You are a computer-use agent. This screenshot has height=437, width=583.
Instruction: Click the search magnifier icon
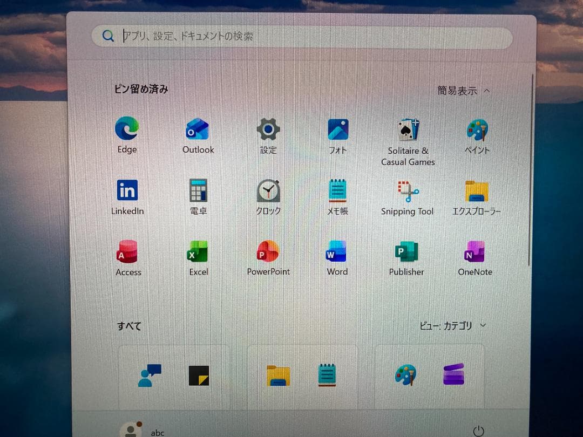tap(108, 36)
